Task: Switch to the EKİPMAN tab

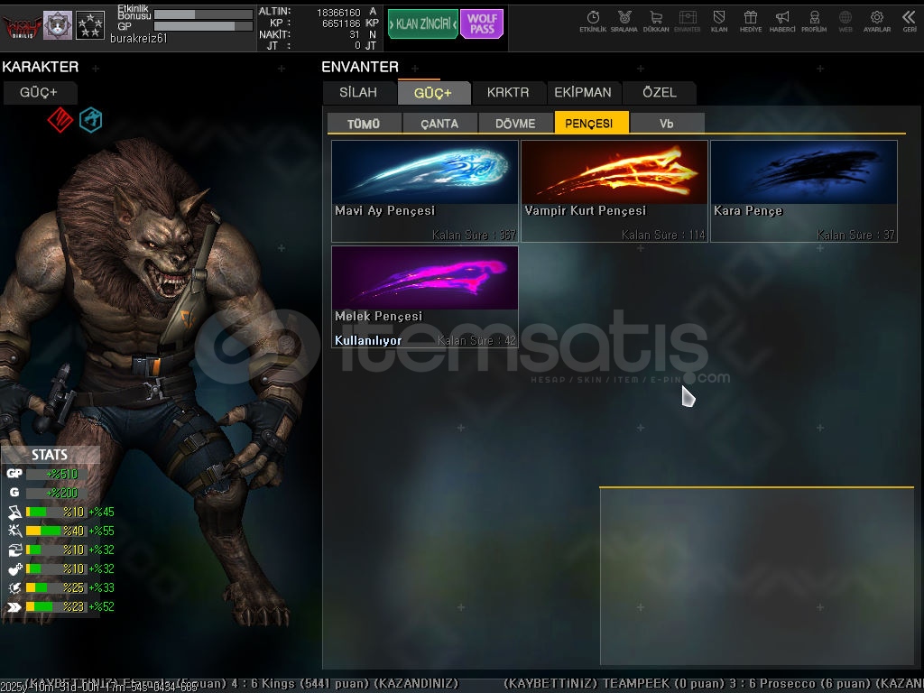Action: (583, 93)
